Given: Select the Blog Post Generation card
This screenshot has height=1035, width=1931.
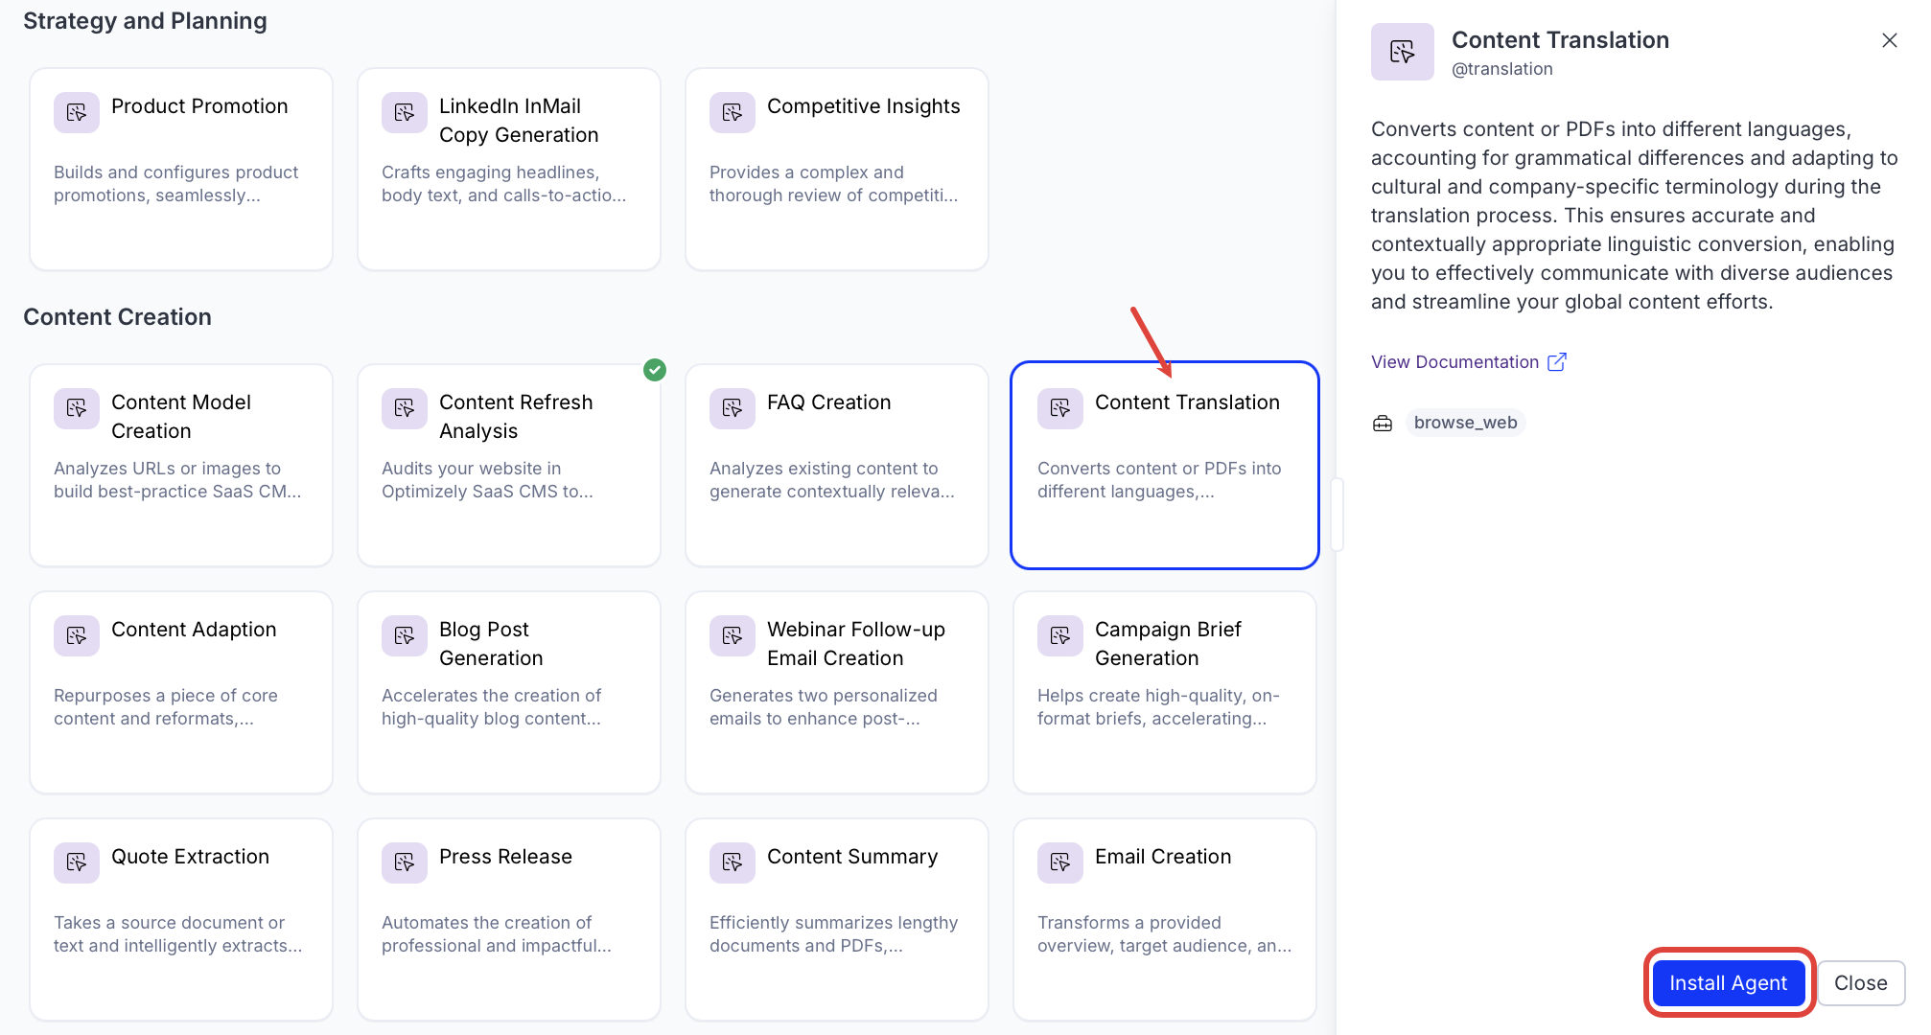Looking at the screenshot, I should pos(509,692).
